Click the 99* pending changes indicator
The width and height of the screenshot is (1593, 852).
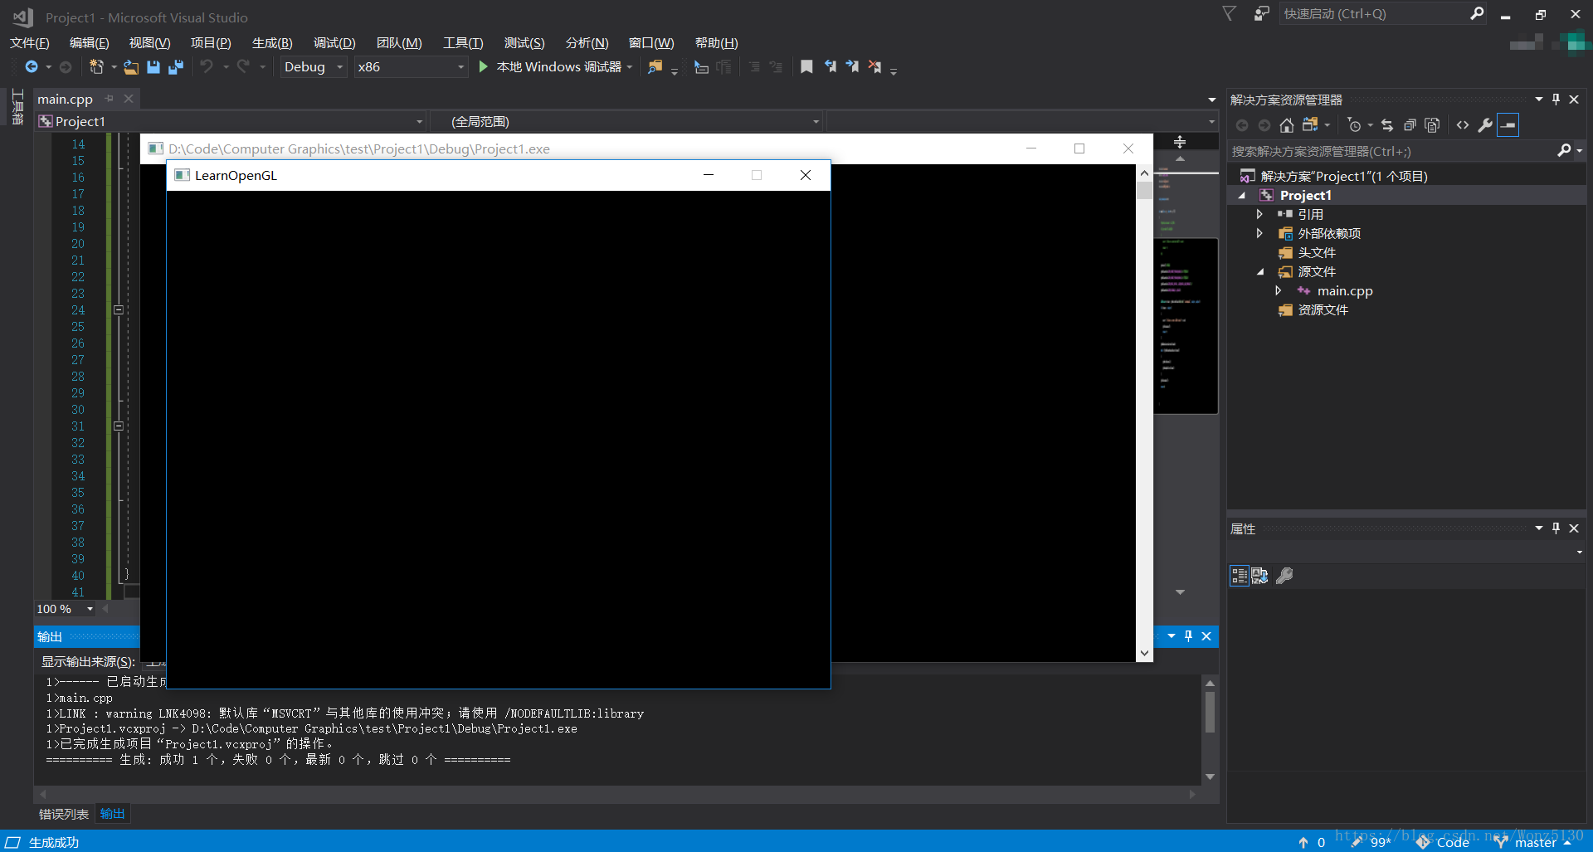click(1371, 842)
